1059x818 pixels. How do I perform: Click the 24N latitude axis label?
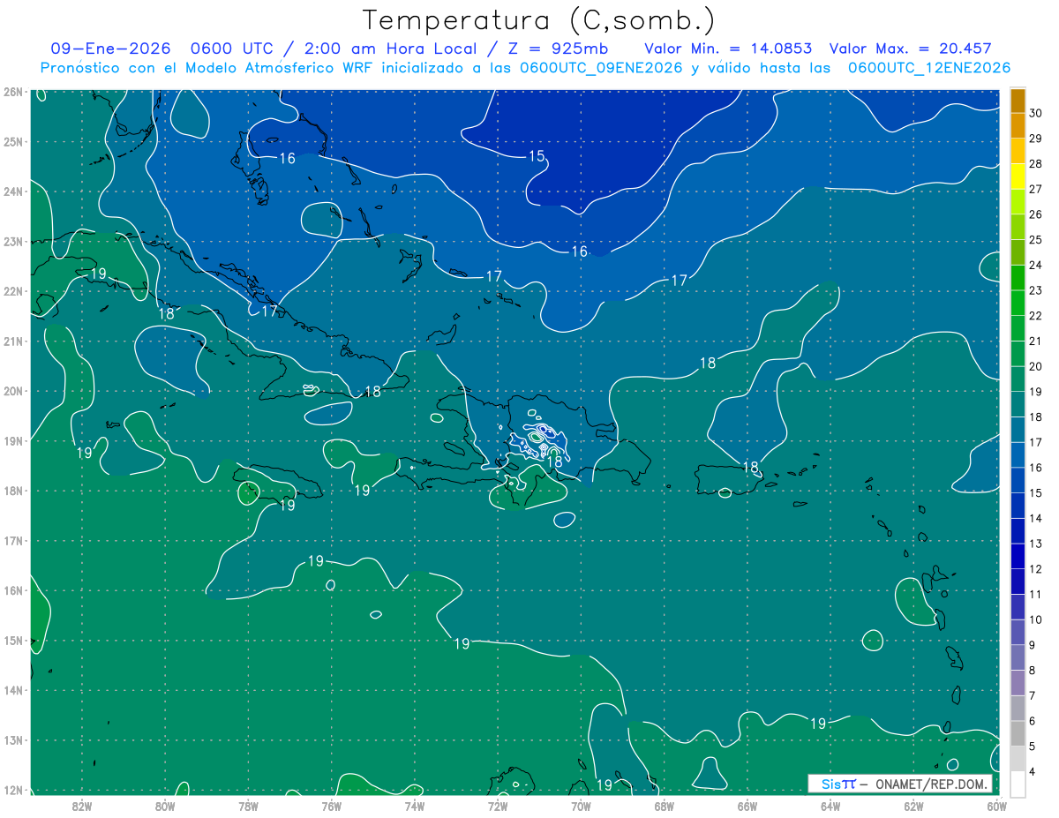(x=12, y=191)
